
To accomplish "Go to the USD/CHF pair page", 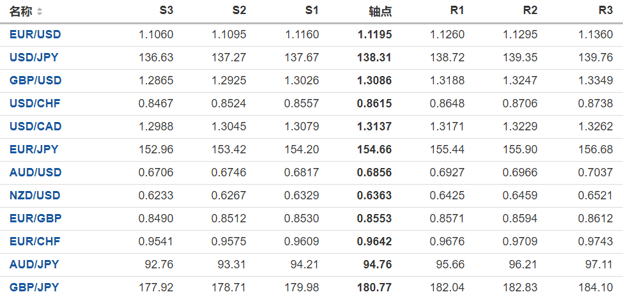I will point(35,103).
